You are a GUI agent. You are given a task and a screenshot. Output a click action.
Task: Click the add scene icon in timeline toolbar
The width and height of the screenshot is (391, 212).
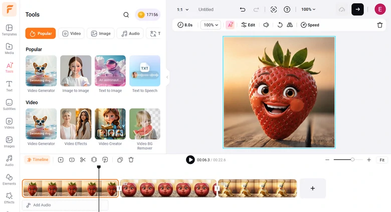point(61,159)
